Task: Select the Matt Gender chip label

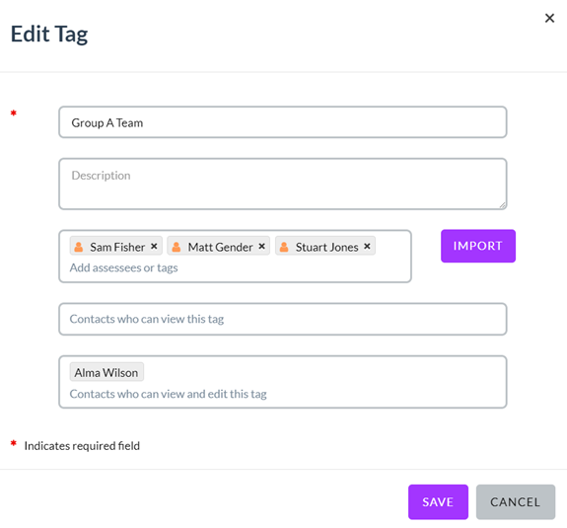Action: tap(220, 247)
